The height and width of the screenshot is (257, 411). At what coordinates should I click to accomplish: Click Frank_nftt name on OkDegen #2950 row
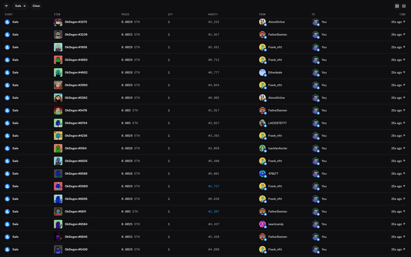pos(275,85)
